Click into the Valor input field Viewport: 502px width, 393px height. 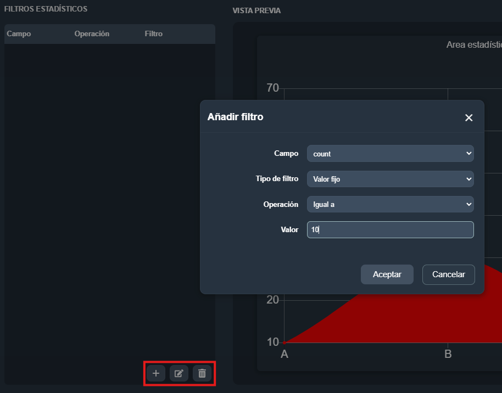[390, 230]
